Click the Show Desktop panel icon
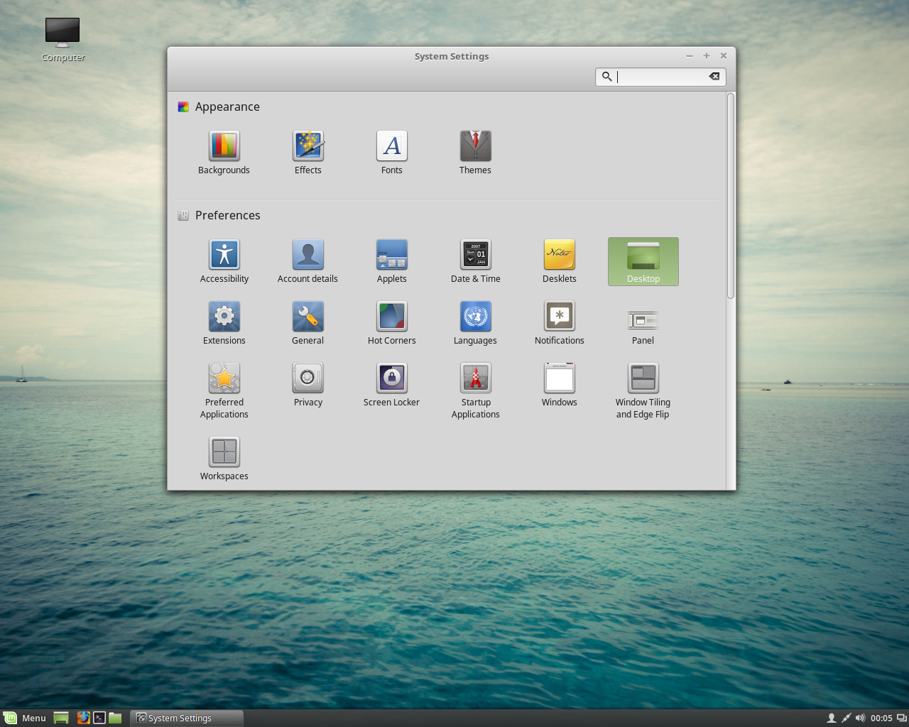This screenshot has height=727, width=909. click(61, 718)
